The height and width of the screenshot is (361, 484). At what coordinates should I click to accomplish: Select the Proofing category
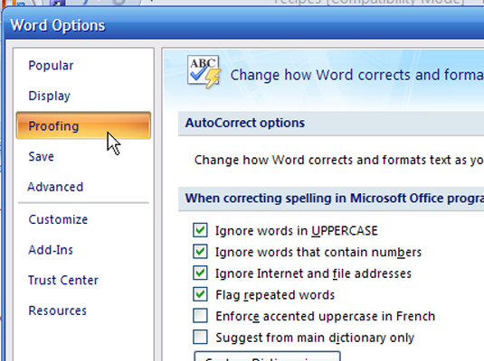pos(83,125)
